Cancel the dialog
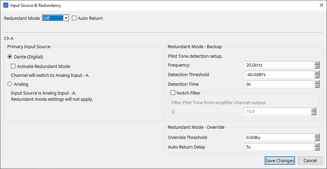 (310, 160)
